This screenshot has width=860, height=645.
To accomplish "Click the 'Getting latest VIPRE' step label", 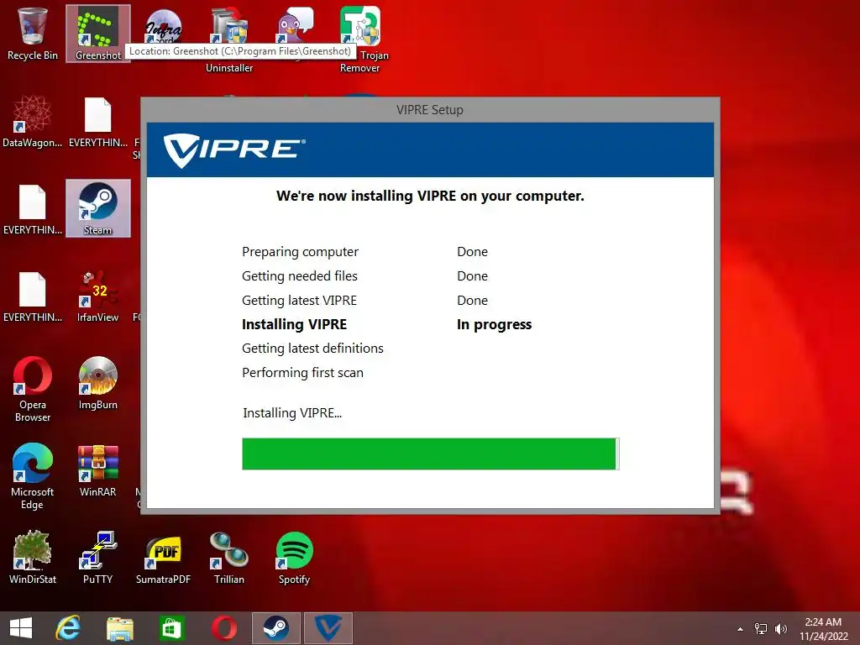I will point(299,300).
